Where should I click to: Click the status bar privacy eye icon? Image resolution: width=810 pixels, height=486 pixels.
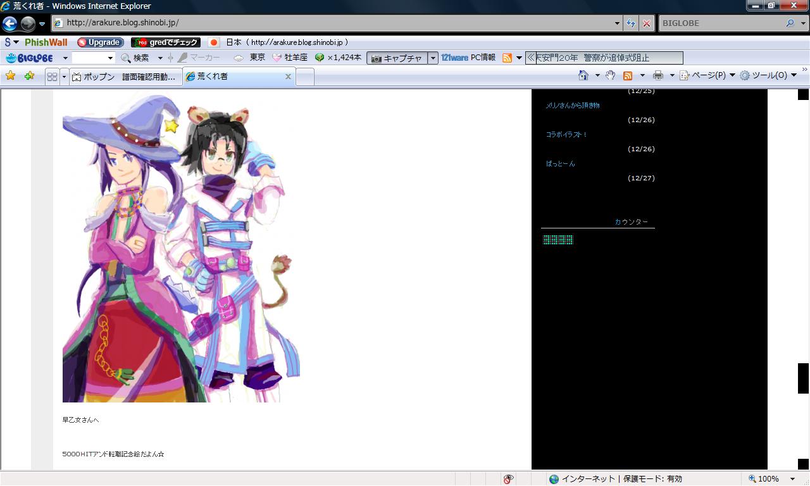coord(508,479)
